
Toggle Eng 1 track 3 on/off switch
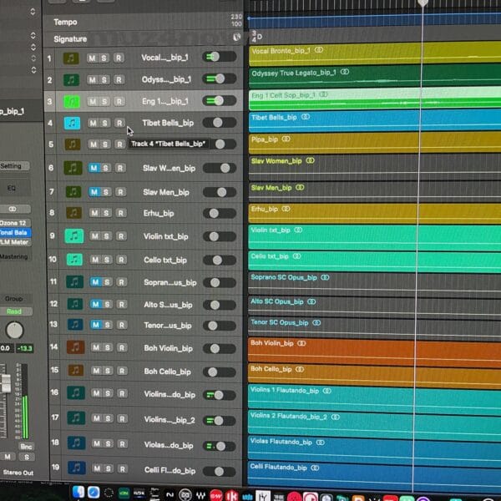(x=219, y=101)
